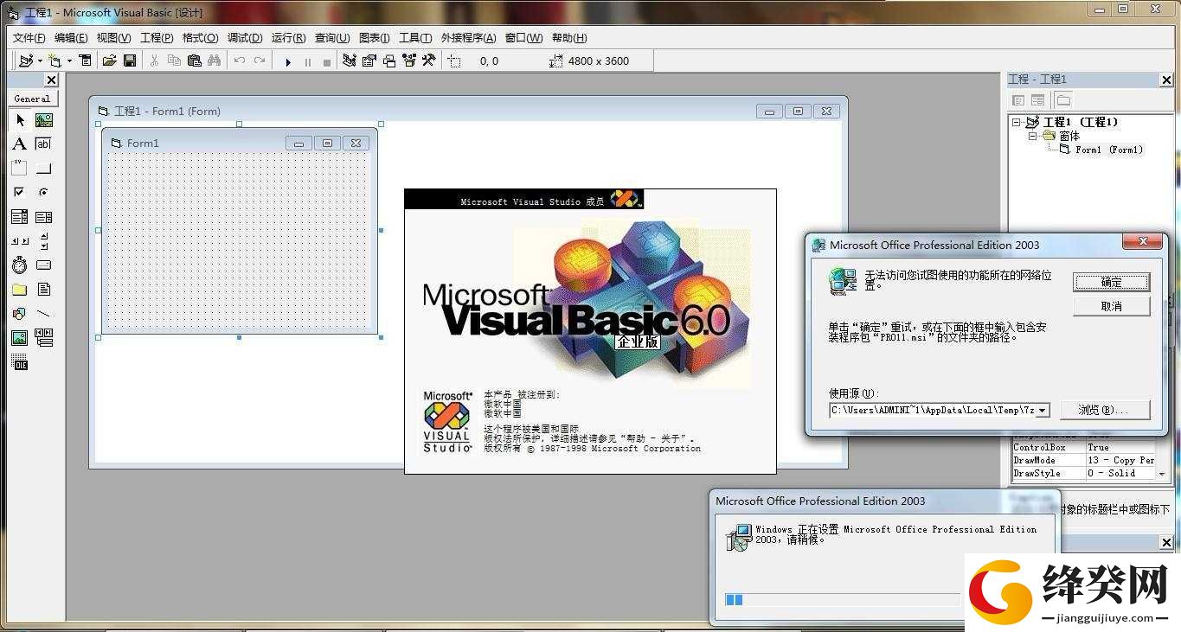Select the Line control in the toolbox

[x=43, y=314]
